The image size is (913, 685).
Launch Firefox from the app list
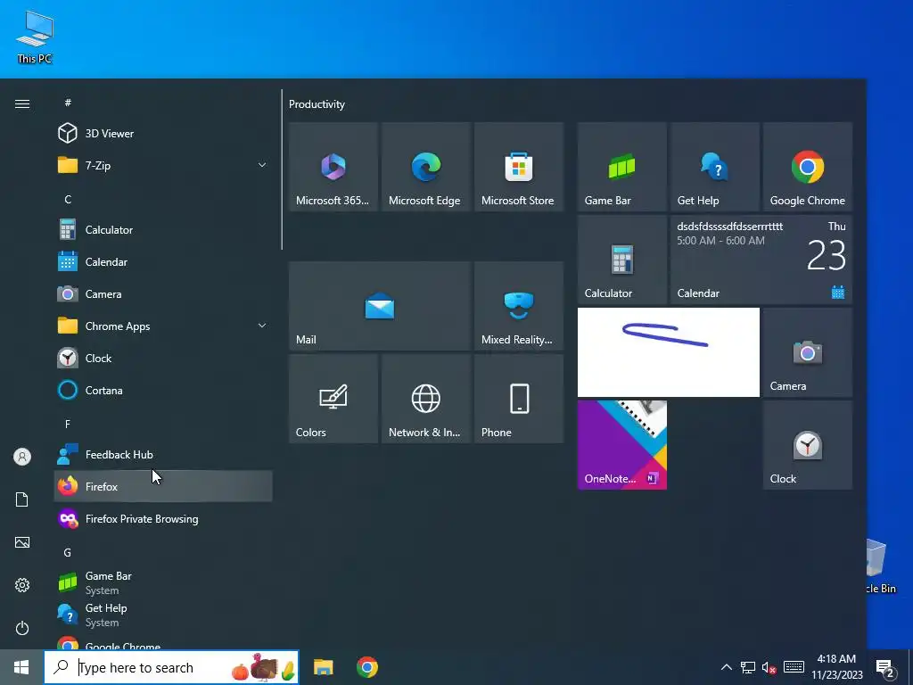point(163,486)
